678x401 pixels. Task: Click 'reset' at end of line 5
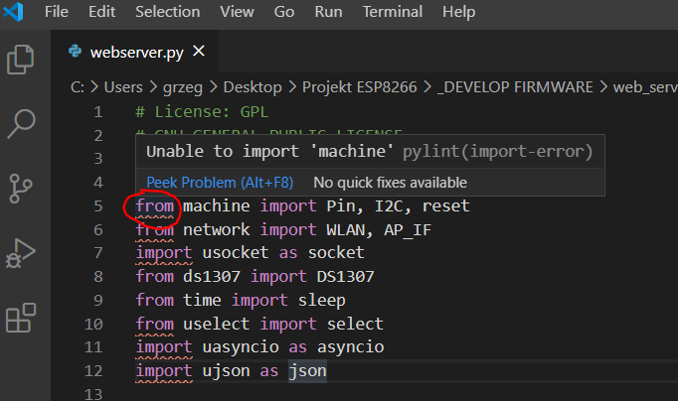(445, 205)
